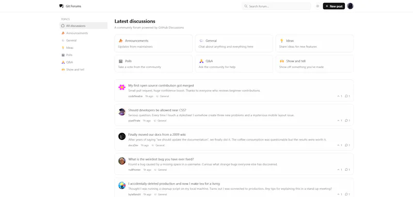Image resolution: width=413 pixels, height=197 pixels.
Task: Open 'I accidentally deleted production' discussion
Action: 174,184
